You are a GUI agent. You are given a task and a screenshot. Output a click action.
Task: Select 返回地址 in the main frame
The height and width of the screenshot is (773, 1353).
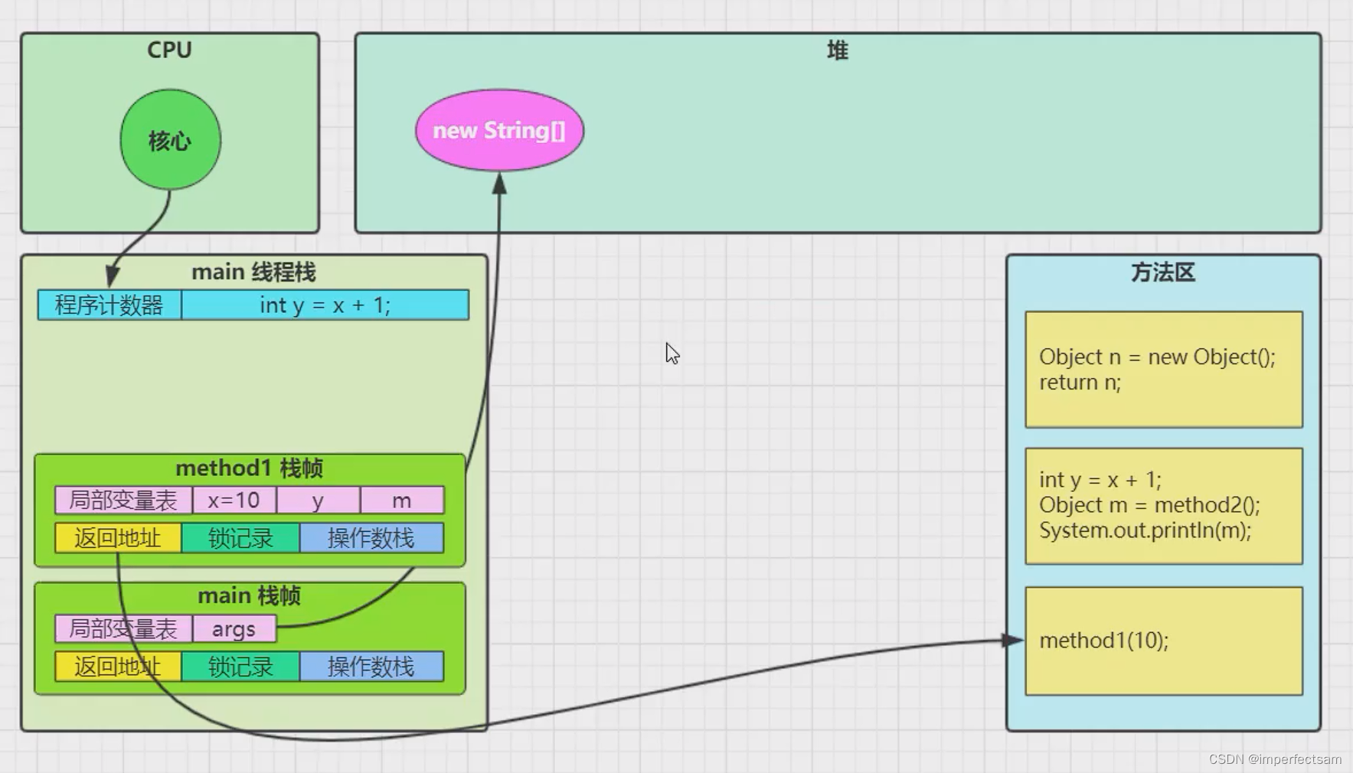pos(118,667)
